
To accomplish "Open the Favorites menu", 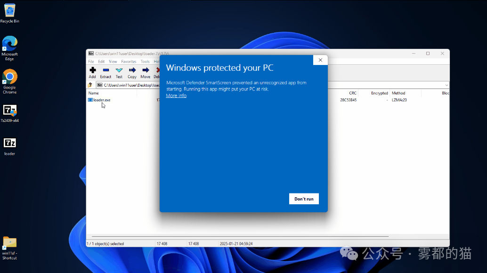I will 129,61.
